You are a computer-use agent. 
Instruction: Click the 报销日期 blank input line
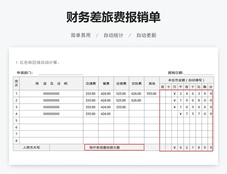(199, 73)
